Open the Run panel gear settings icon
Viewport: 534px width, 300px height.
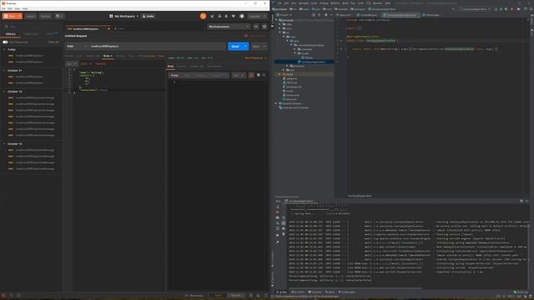point(521,201)
